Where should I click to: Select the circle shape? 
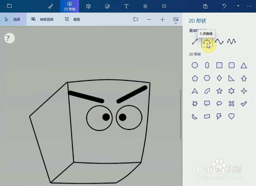point(195,65)
